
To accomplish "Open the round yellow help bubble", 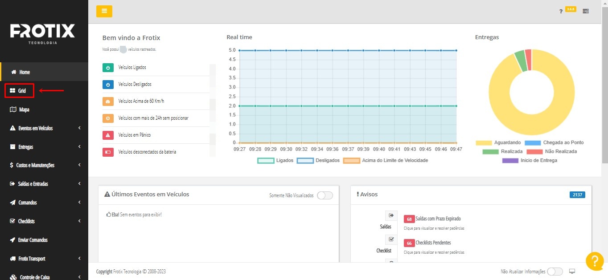I will click(594, 261).
